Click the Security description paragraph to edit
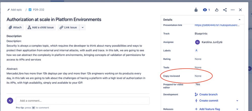This screenshot has width=252, height=111. click(x=76, y=53)
